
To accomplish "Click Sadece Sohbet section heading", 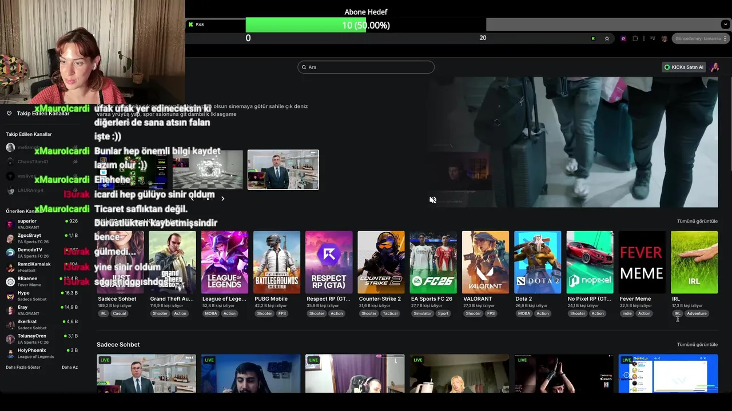I will 118,344.
